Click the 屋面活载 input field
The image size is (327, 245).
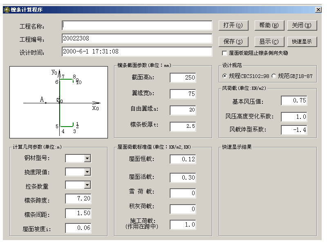(183, 178)
